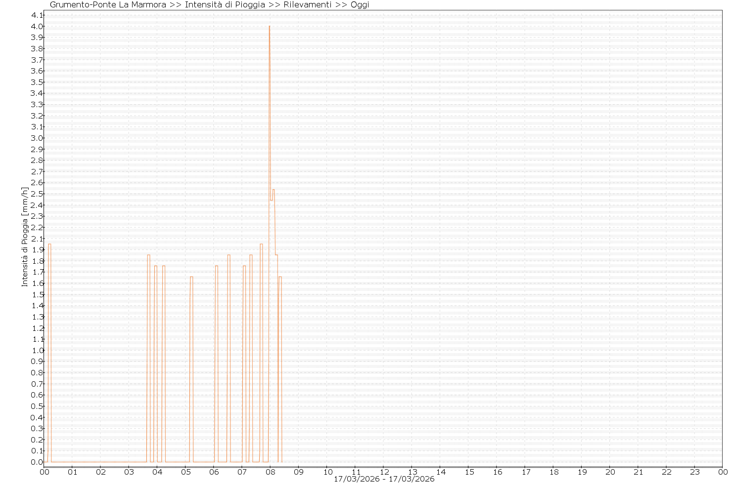
Task: Select hour 12 on the time axis
Action: (384, 472)
